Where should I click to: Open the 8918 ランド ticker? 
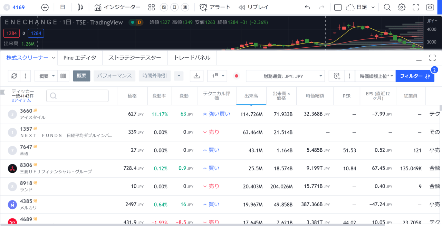(x=26, y=183)
